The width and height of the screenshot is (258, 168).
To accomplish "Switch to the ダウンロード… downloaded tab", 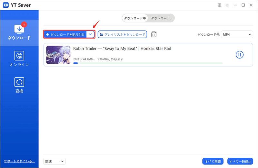I will click(x=162, y=18).
